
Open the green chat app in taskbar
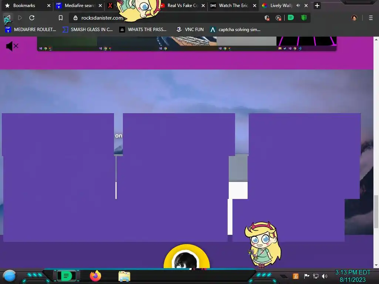(67, 276)
